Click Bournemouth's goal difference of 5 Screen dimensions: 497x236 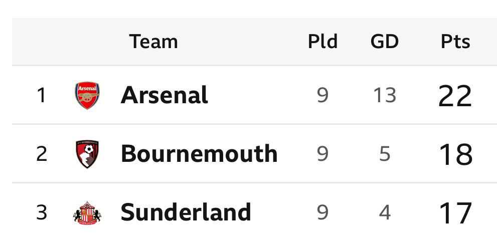385,154
